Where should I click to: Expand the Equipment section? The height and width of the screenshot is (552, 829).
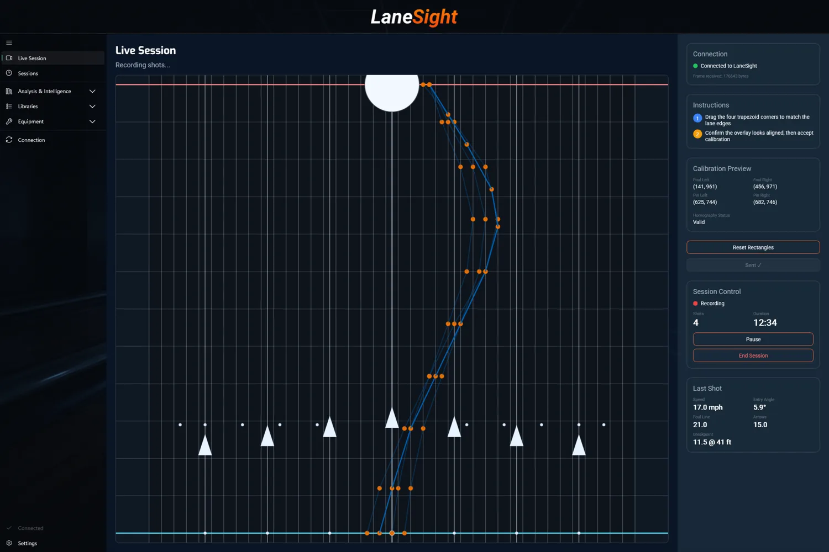(92, 121)
